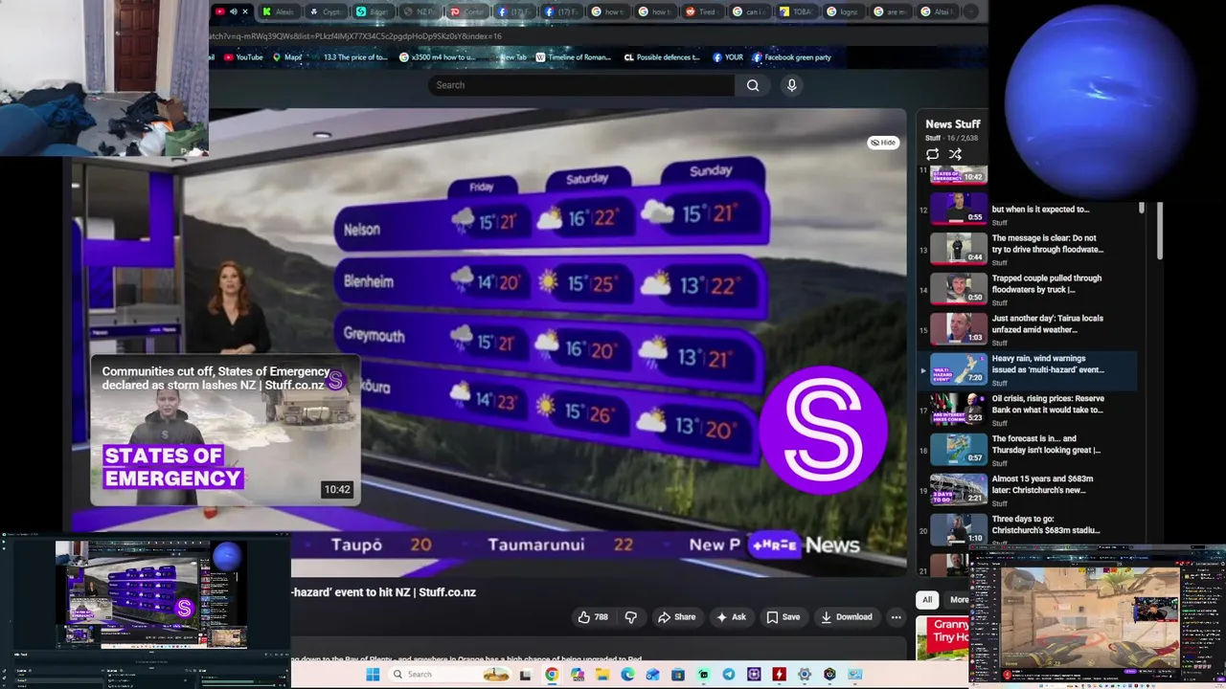Switch to the TOBA browser tab

(x=798, y=11)
